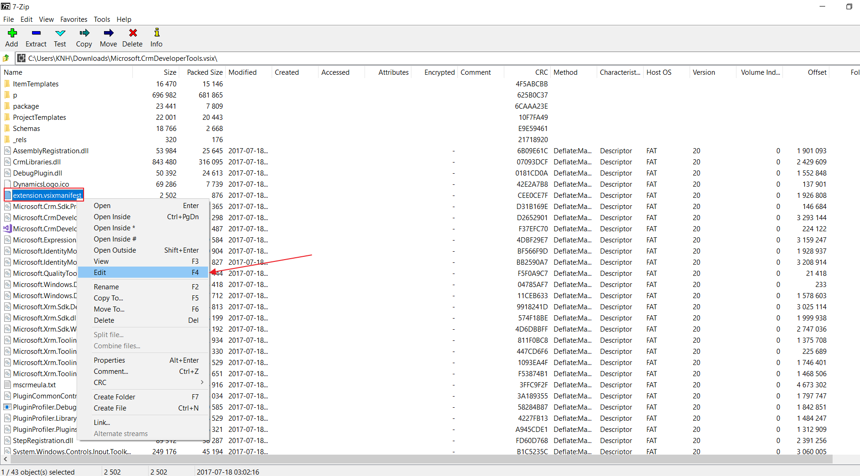Open the Help menu
The height and width of the screenshot is (476, 860).
coord(124,20)
